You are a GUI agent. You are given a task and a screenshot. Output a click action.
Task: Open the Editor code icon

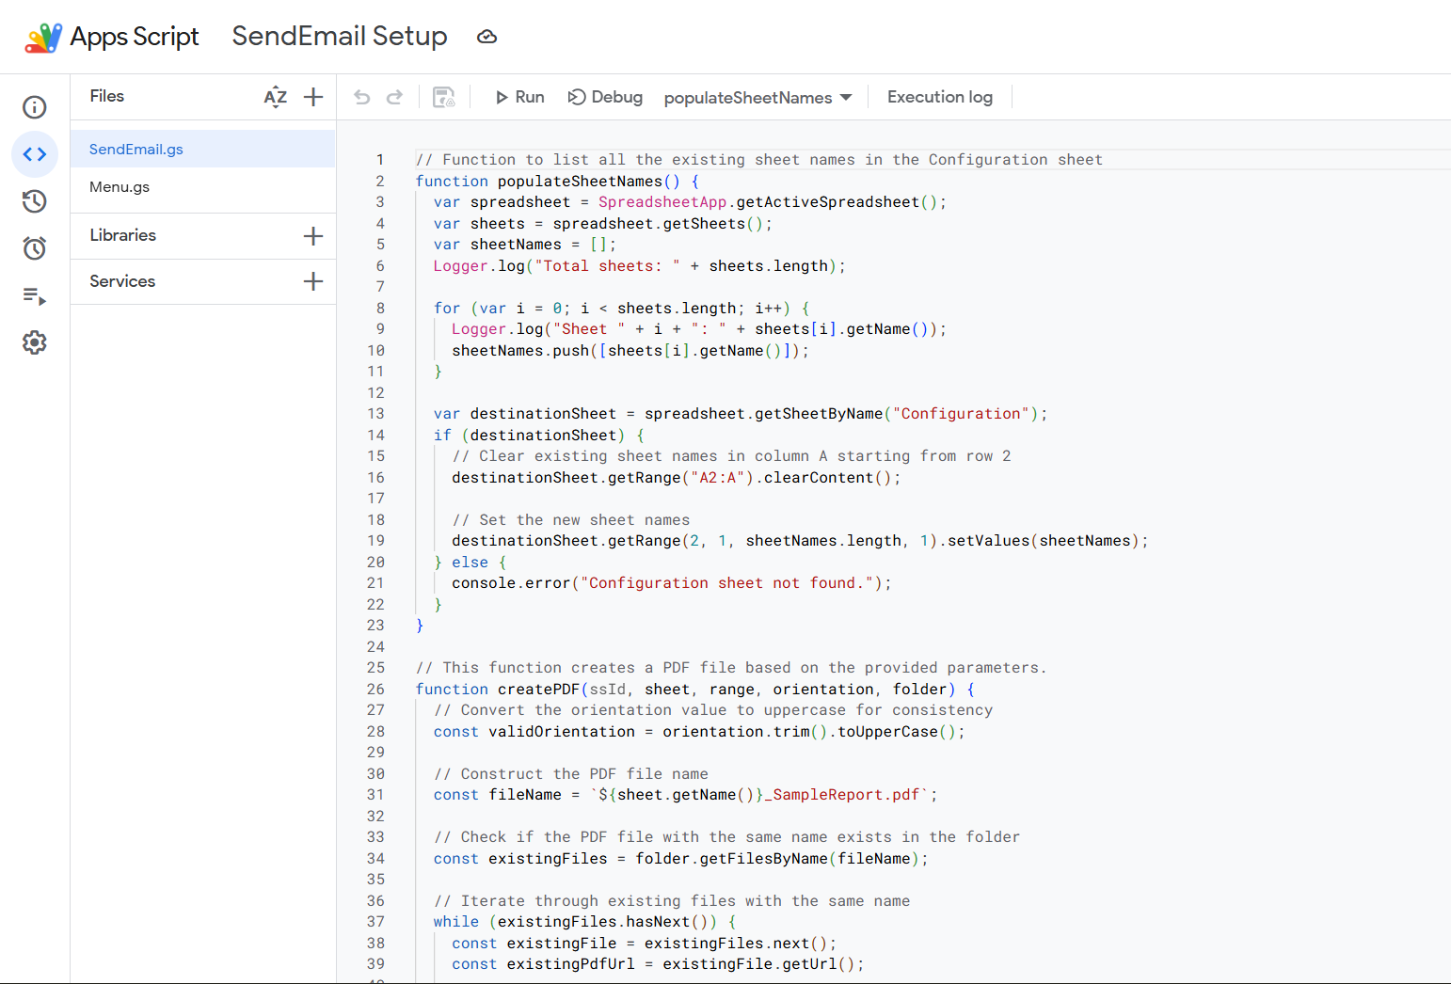(35, 154)
